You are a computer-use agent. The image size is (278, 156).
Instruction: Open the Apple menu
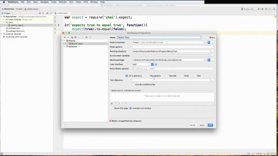[x=4, y=2]
